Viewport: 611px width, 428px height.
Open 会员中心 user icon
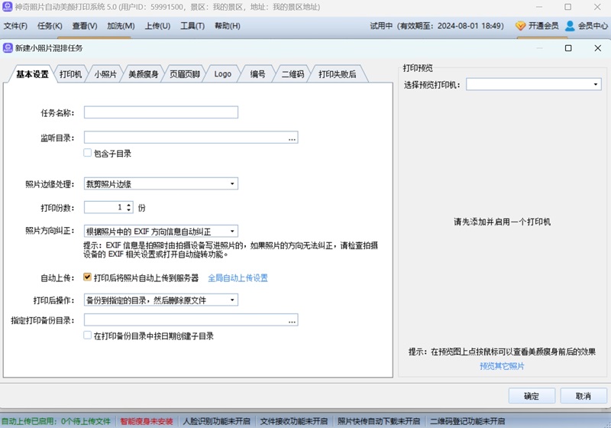[569, 25]
